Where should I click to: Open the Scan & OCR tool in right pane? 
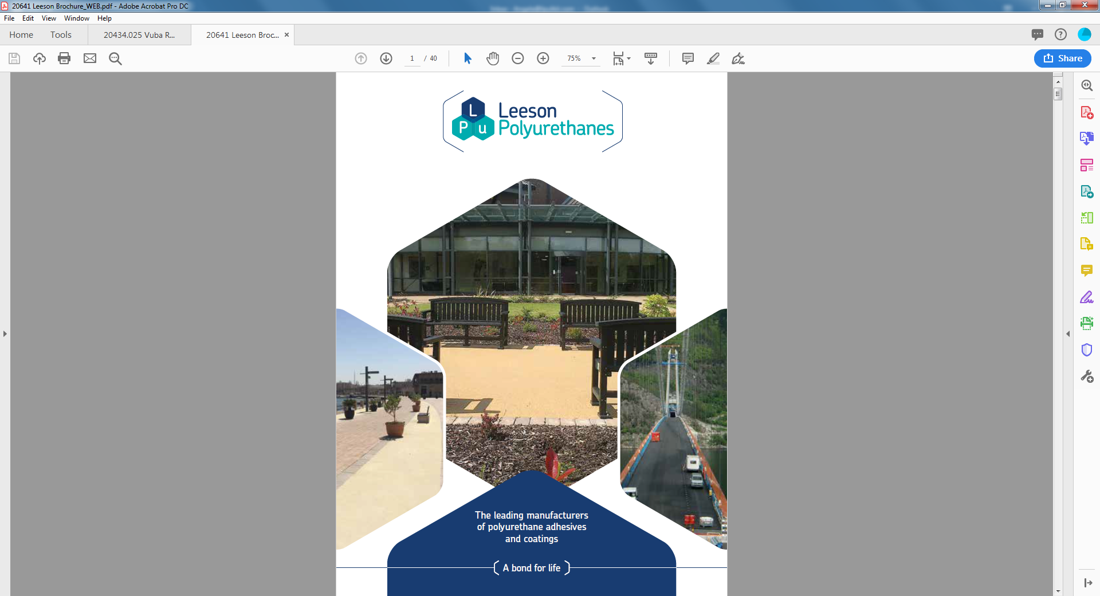point(1087,323)
